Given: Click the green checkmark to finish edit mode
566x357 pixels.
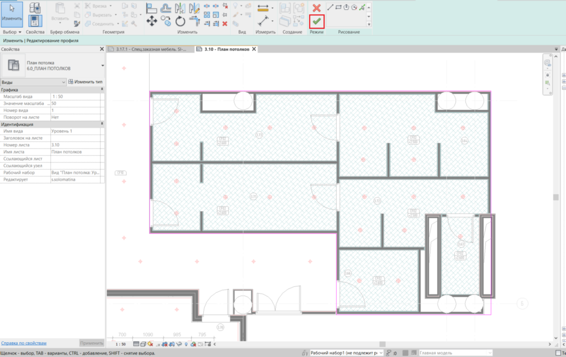Looking at the screenshot, I should (x=317, y=21).
